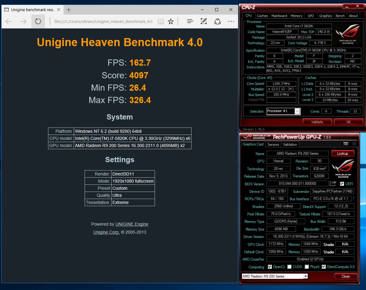Click the Memory Size field 4096 MB
Screen dimensions: 366x290
pos(281,229)
